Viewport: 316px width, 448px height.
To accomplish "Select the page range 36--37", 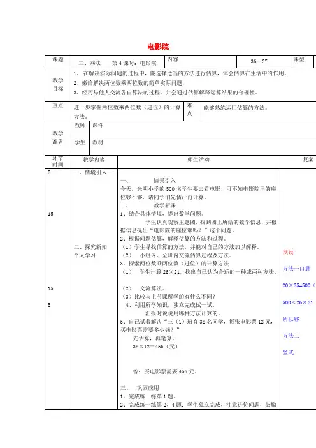I will (259, 61).
